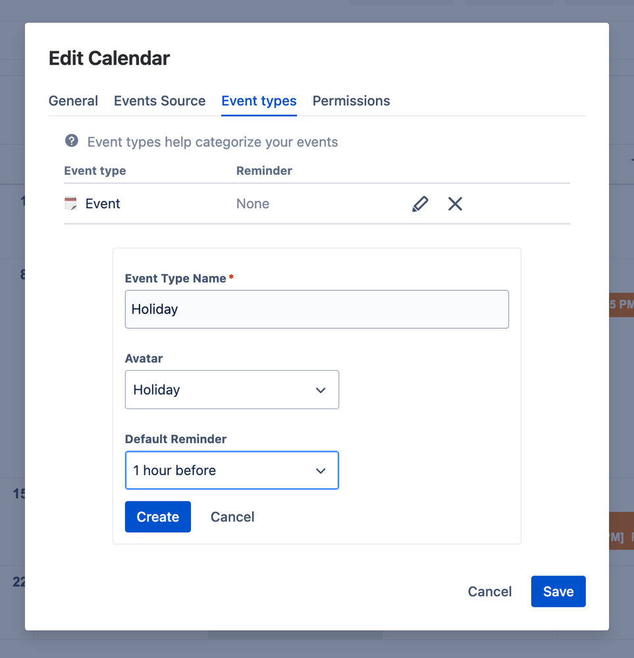Viewport: 634px width, 658px height.
Task: Click the pencil icon to edit Event type
Action: point(420,204)
